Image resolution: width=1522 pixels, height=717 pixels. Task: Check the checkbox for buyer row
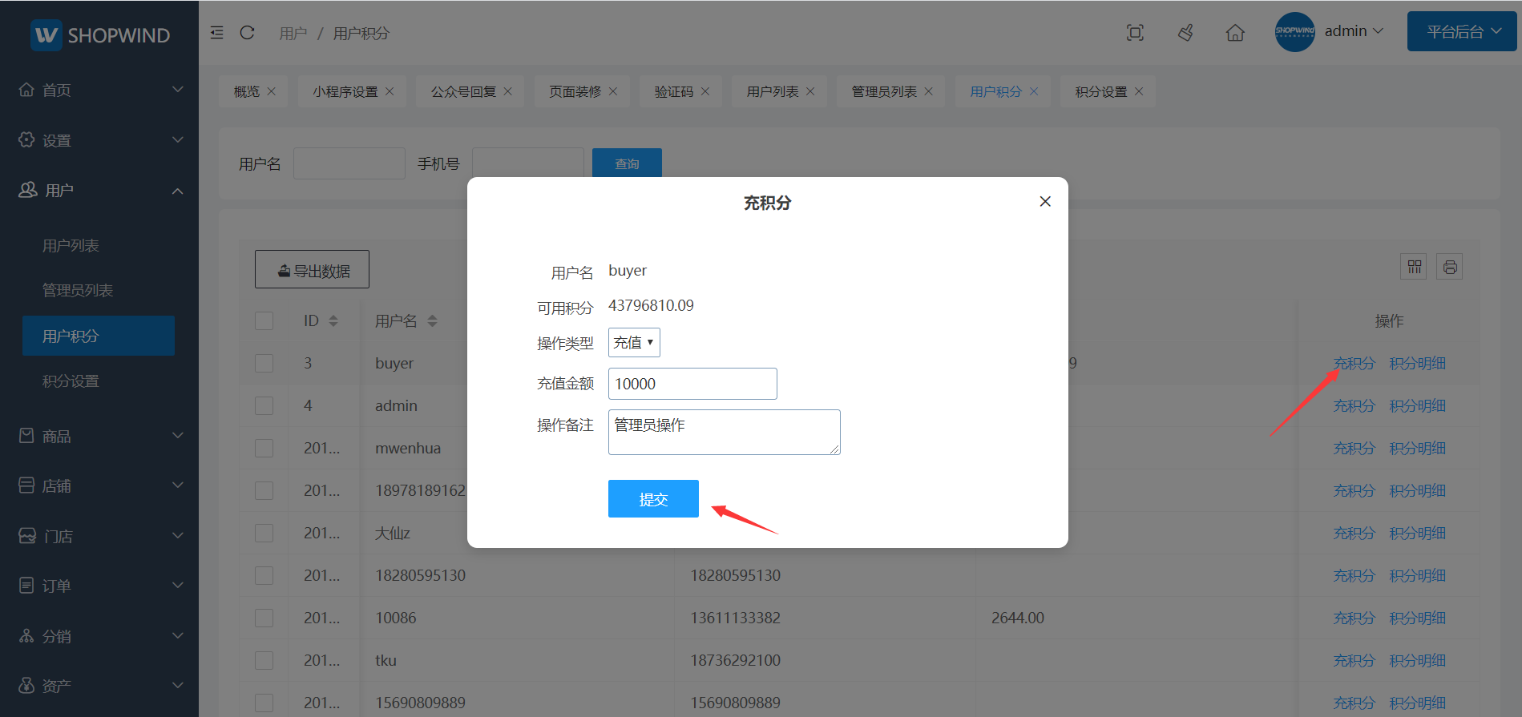[264, 363]
